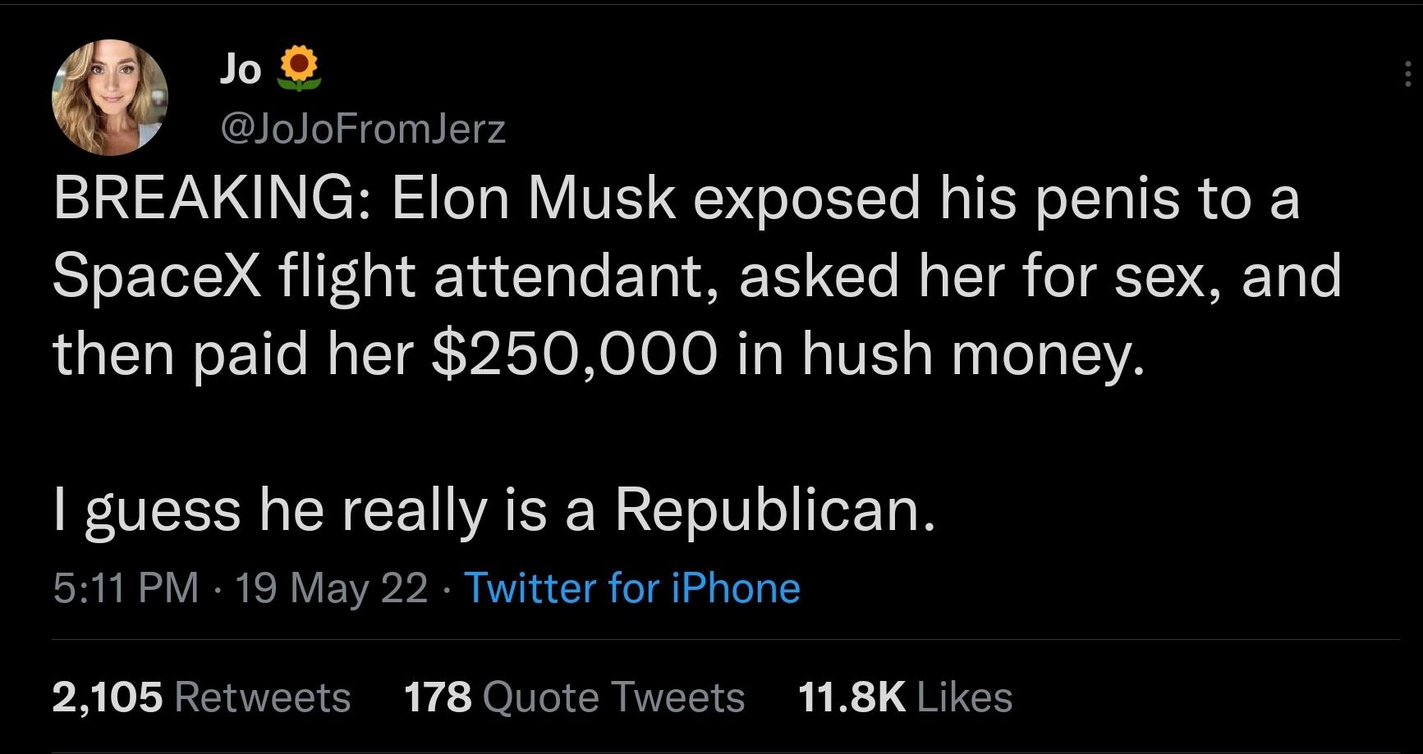The height and width of the screenshot is (754, 1423).
Task: Open the Twitter for iPhone source link
Action: point(632,587)
